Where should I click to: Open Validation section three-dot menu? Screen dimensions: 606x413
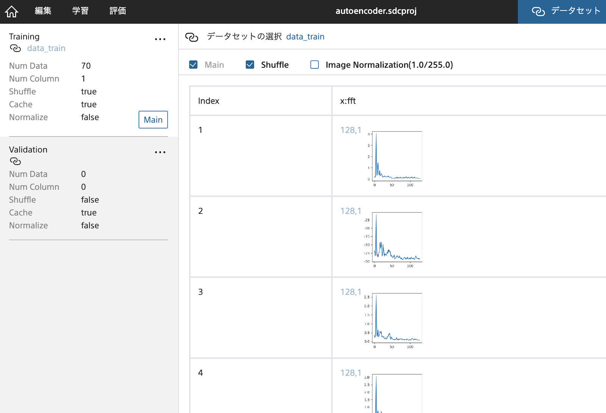[x=160, y=152]
